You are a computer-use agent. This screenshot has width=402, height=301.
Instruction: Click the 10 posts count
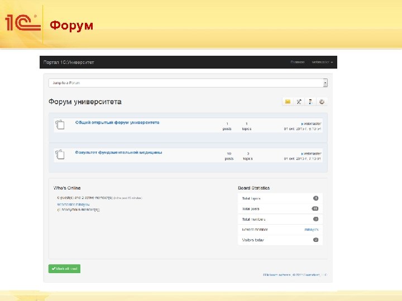[x=229, y=156]
